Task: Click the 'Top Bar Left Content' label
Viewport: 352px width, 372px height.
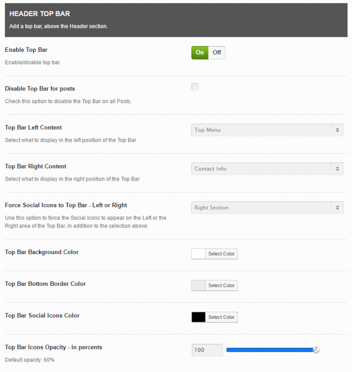Action: point(33,128)
